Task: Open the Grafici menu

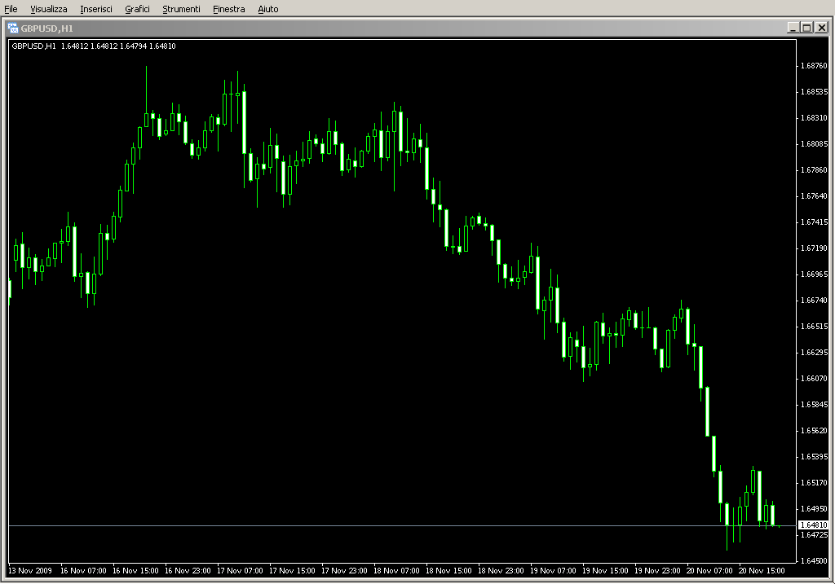Action: pos(137,9)
